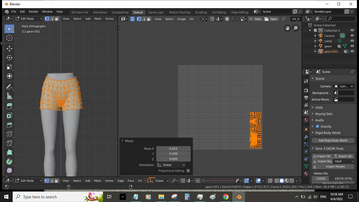Viewport: 359px width, 202px height.
Task: Open Blender from Windows taskbar
Action: pos(238,197)
